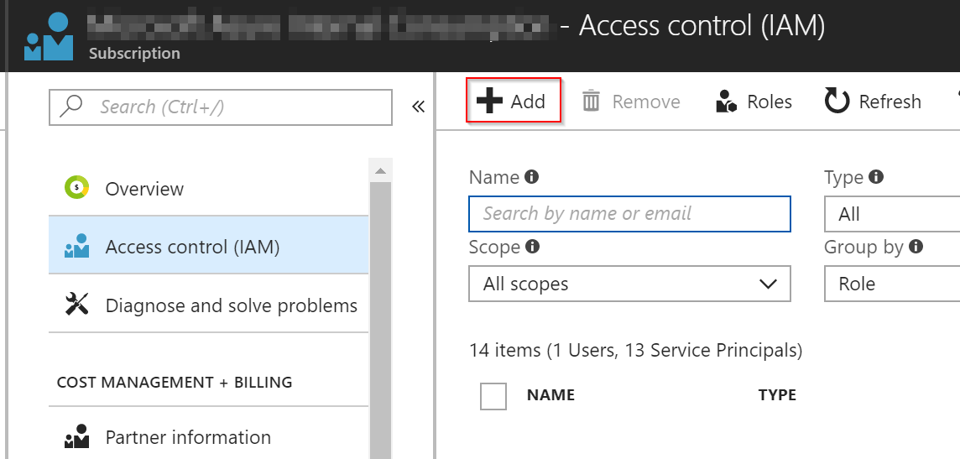Click the info icon next to Scope
The image size is (960, 459).
point(533,247)
